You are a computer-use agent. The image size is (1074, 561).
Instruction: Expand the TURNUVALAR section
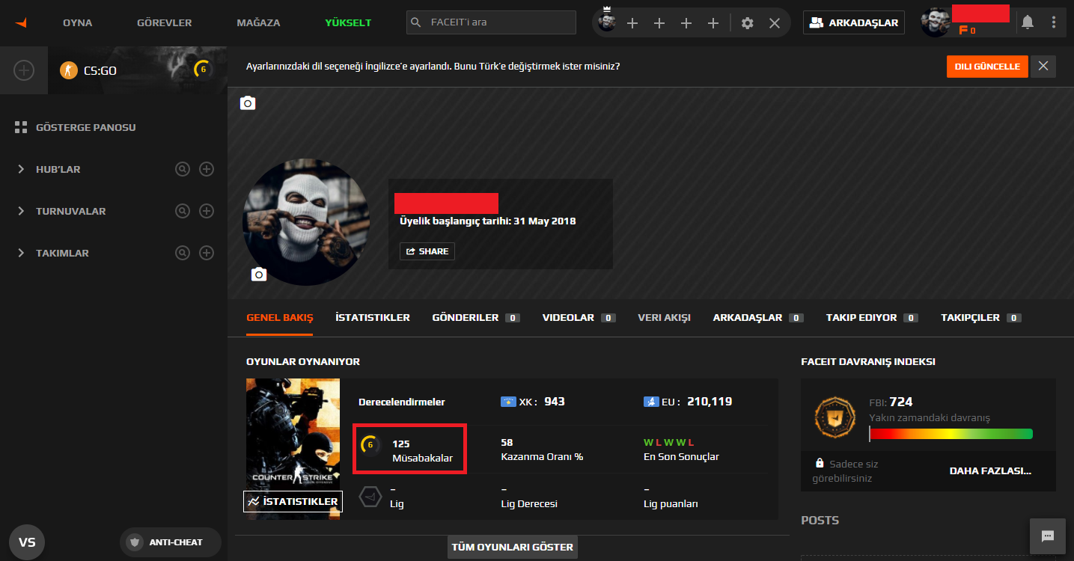[x=21, y=211]
